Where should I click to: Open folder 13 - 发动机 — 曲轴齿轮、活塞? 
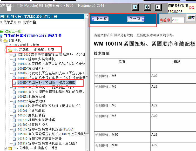point(35,148)
